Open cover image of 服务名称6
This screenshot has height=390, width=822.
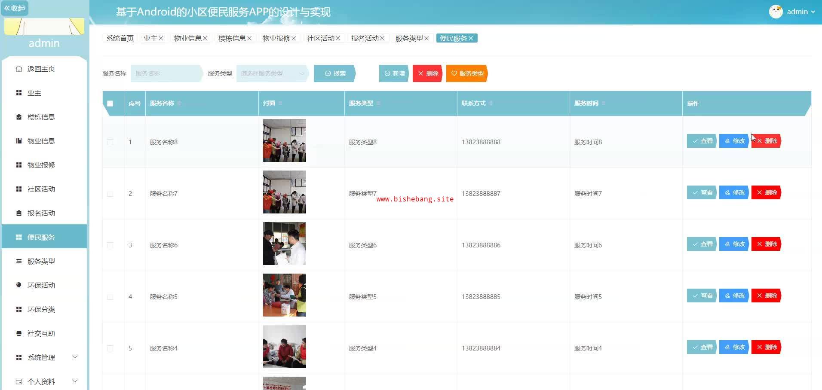(285, 244)
